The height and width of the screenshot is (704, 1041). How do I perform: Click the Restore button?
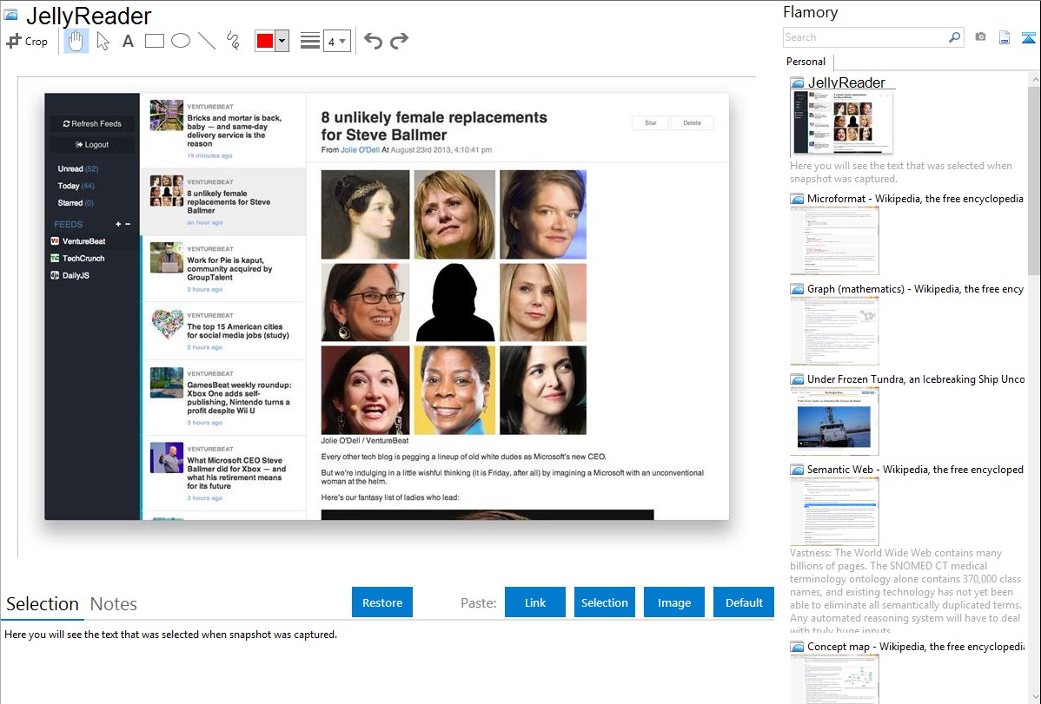tap(382, 602)
